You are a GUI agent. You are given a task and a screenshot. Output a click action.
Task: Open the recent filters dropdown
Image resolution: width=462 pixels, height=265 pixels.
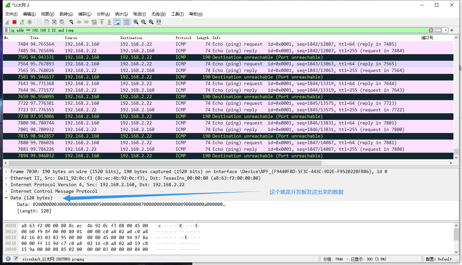[446, 30]
